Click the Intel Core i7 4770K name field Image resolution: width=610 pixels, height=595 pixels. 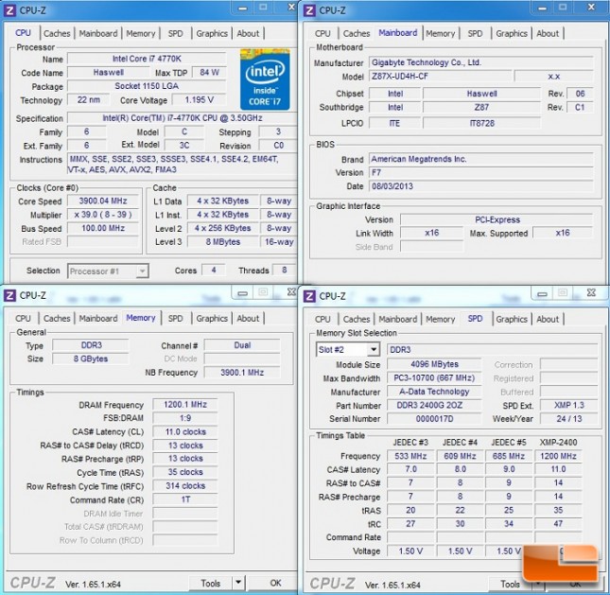147,59
